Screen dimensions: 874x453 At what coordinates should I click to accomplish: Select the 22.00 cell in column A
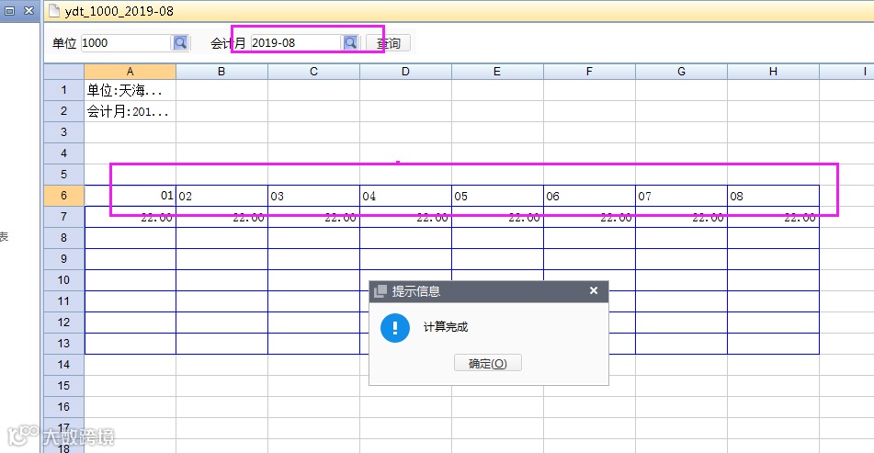(x=130, y=217)
